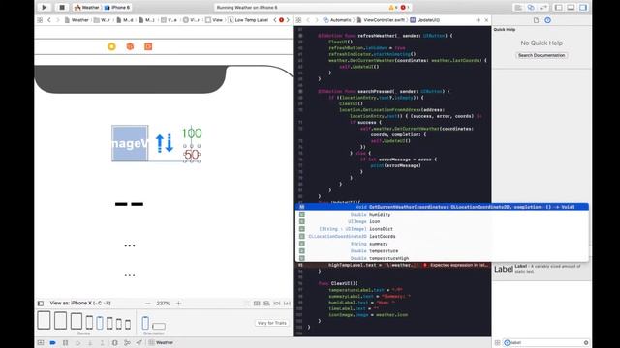Select the blue up-down arrows image
620x348 pixels.
[164, 143]
